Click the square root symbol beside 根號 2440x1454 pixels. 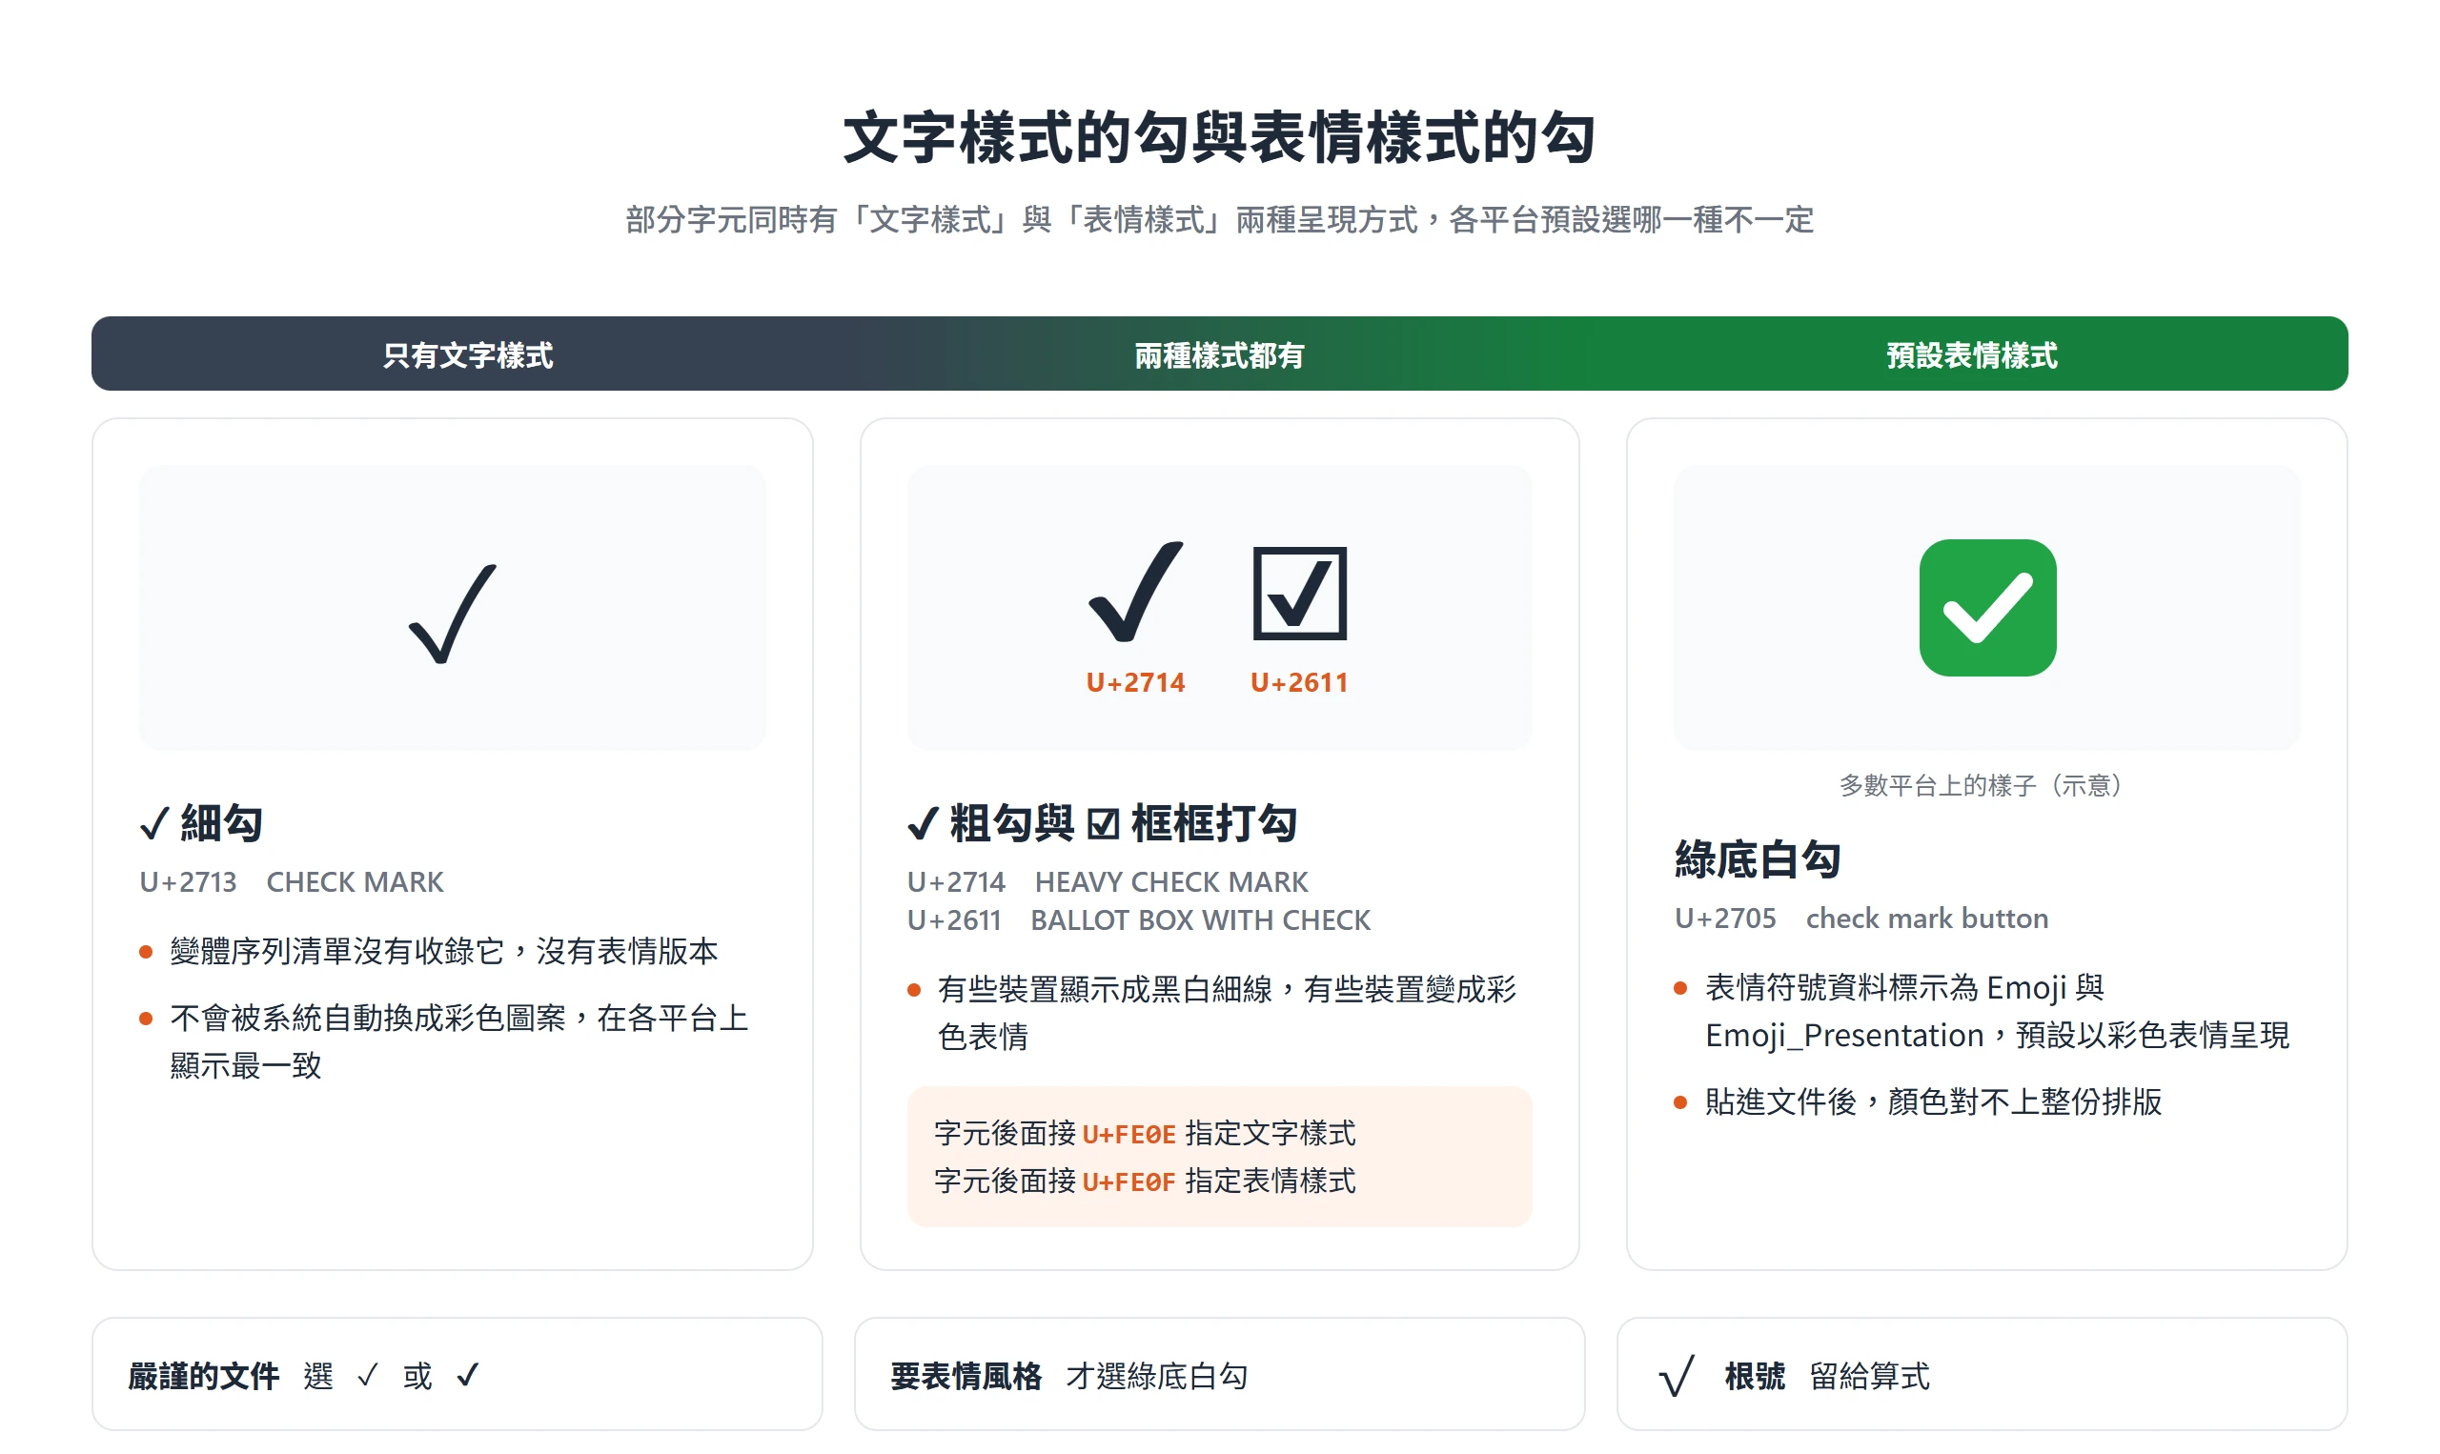click(1676, 1376)
